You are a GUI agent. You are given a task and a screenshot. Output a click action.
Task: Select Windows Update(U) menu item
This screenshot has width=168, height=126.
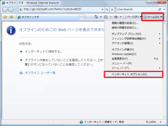(x=134, y=54)
